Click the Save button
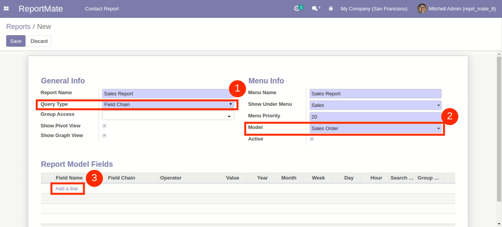502x227 pixels. (x=15, y=41)
